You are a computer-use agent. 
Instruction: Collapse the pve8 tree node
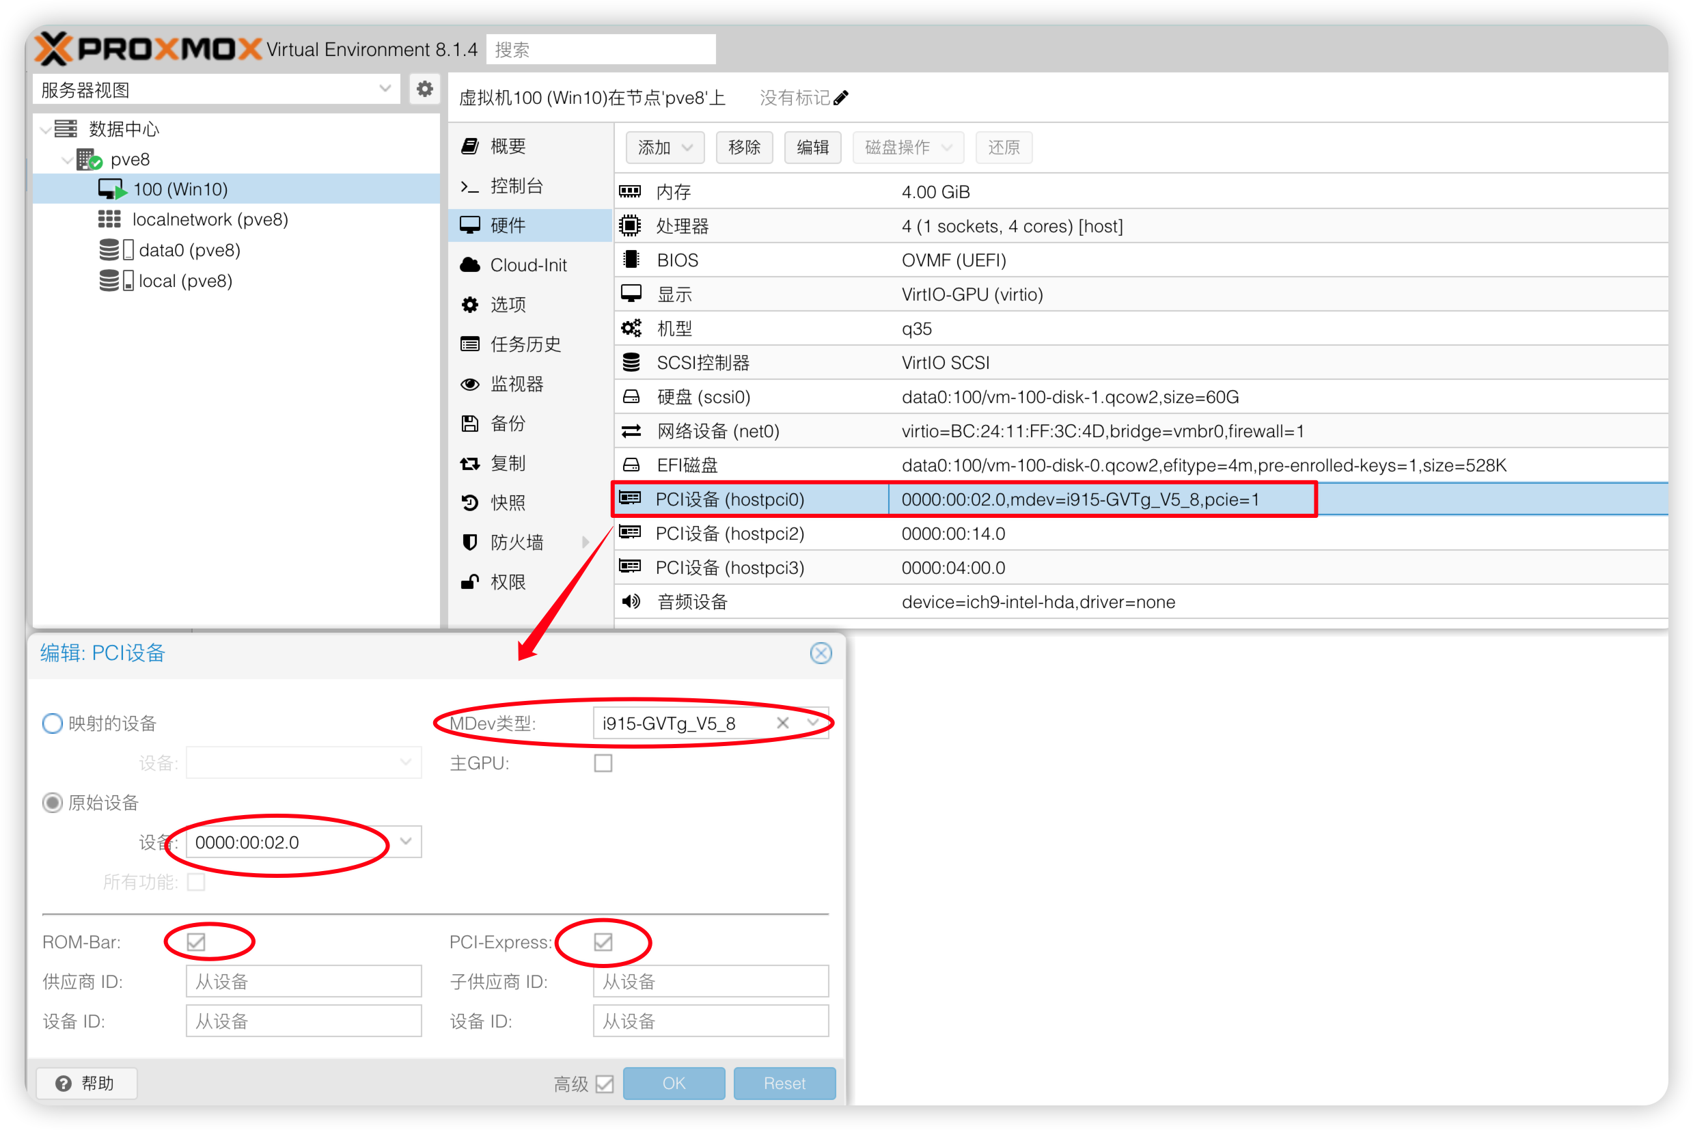tap(67, 160)
